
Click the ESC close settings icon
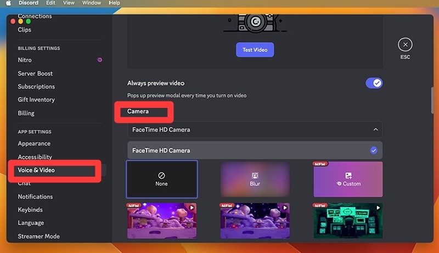pos(405,45)
